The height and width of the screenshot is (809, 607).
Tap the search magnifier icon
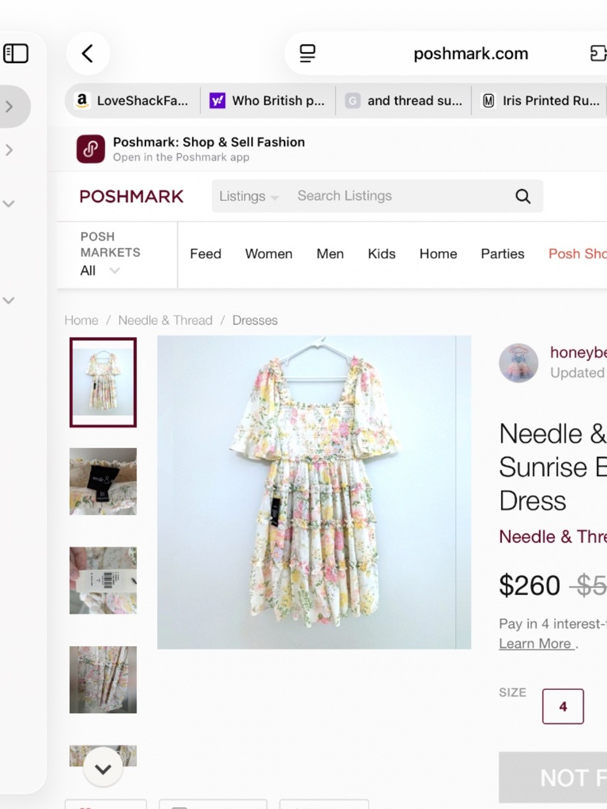point(523,196)
